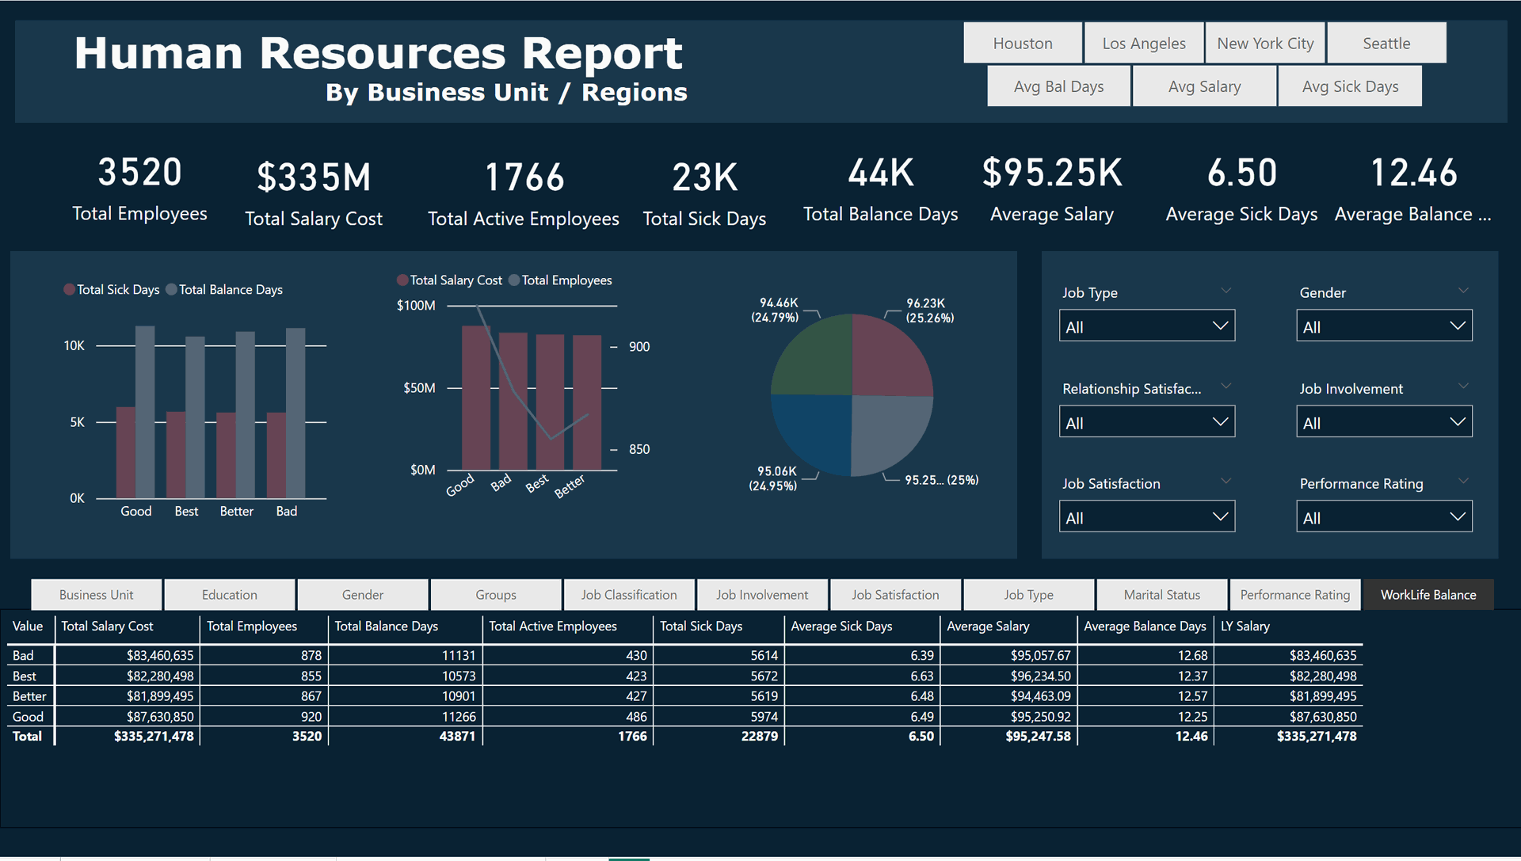1521x861 pixels.
Task: Expand the Relationship Satisfaction dropdown
Action: pyautogui.click(x=1146, y=421)
